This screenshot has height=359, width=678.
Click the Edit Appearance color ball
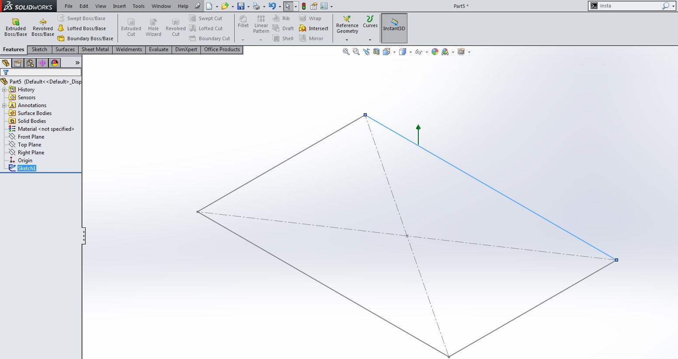point(435,52)
